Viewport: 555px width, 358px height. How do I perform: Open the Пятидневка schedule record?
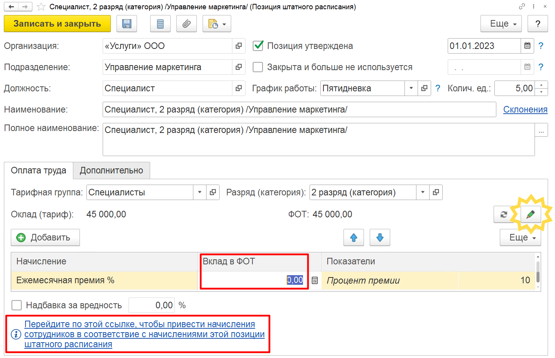tap(424, 88)
